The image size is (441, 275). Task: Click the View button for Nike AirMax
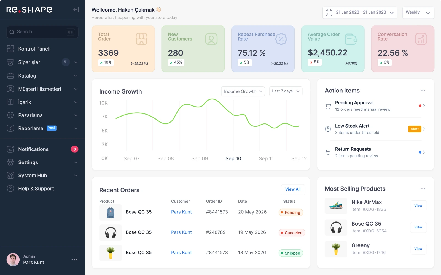click(x=418, y=206)
